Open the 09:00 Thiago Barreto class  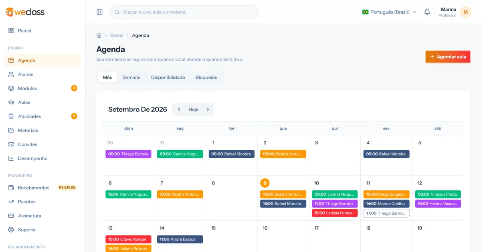129,154
